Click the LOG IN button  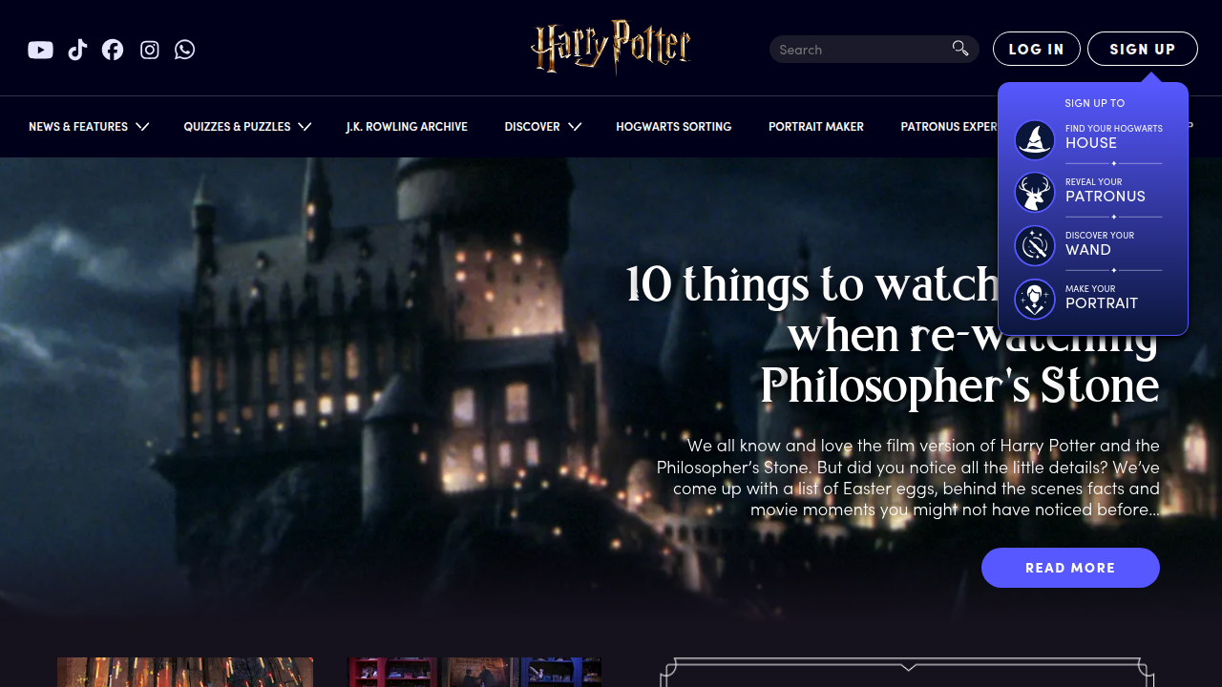coord(1037,49)
